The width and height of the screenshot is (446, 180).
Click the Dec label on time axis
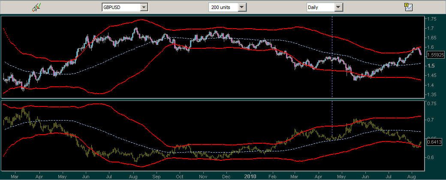coord(226,175)
